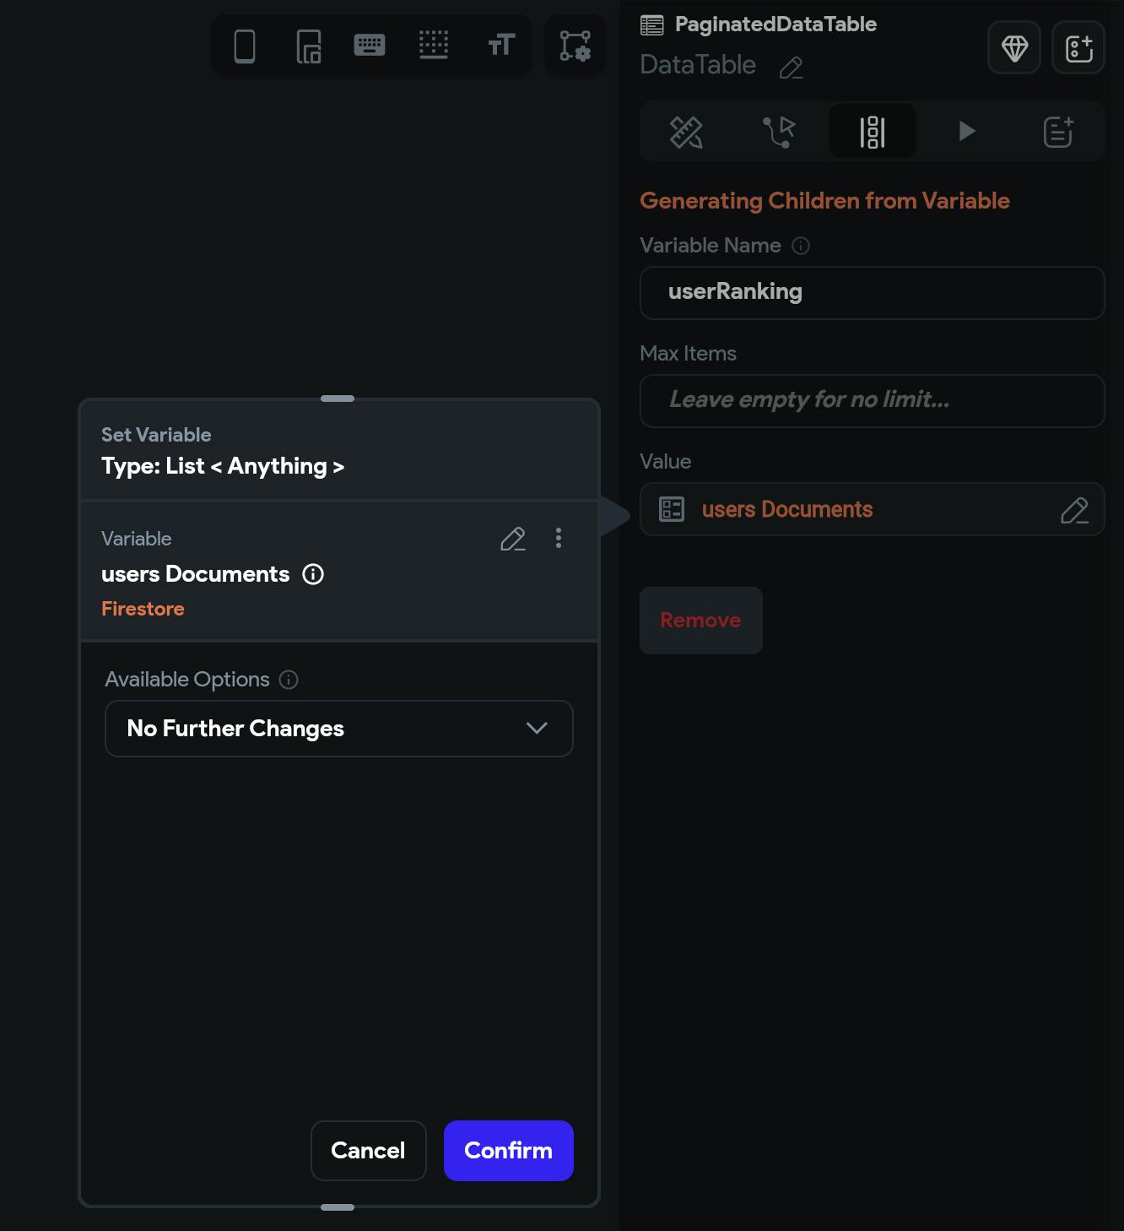Click the text size icon
The image size is (1124, 1231).
[500, 46]
